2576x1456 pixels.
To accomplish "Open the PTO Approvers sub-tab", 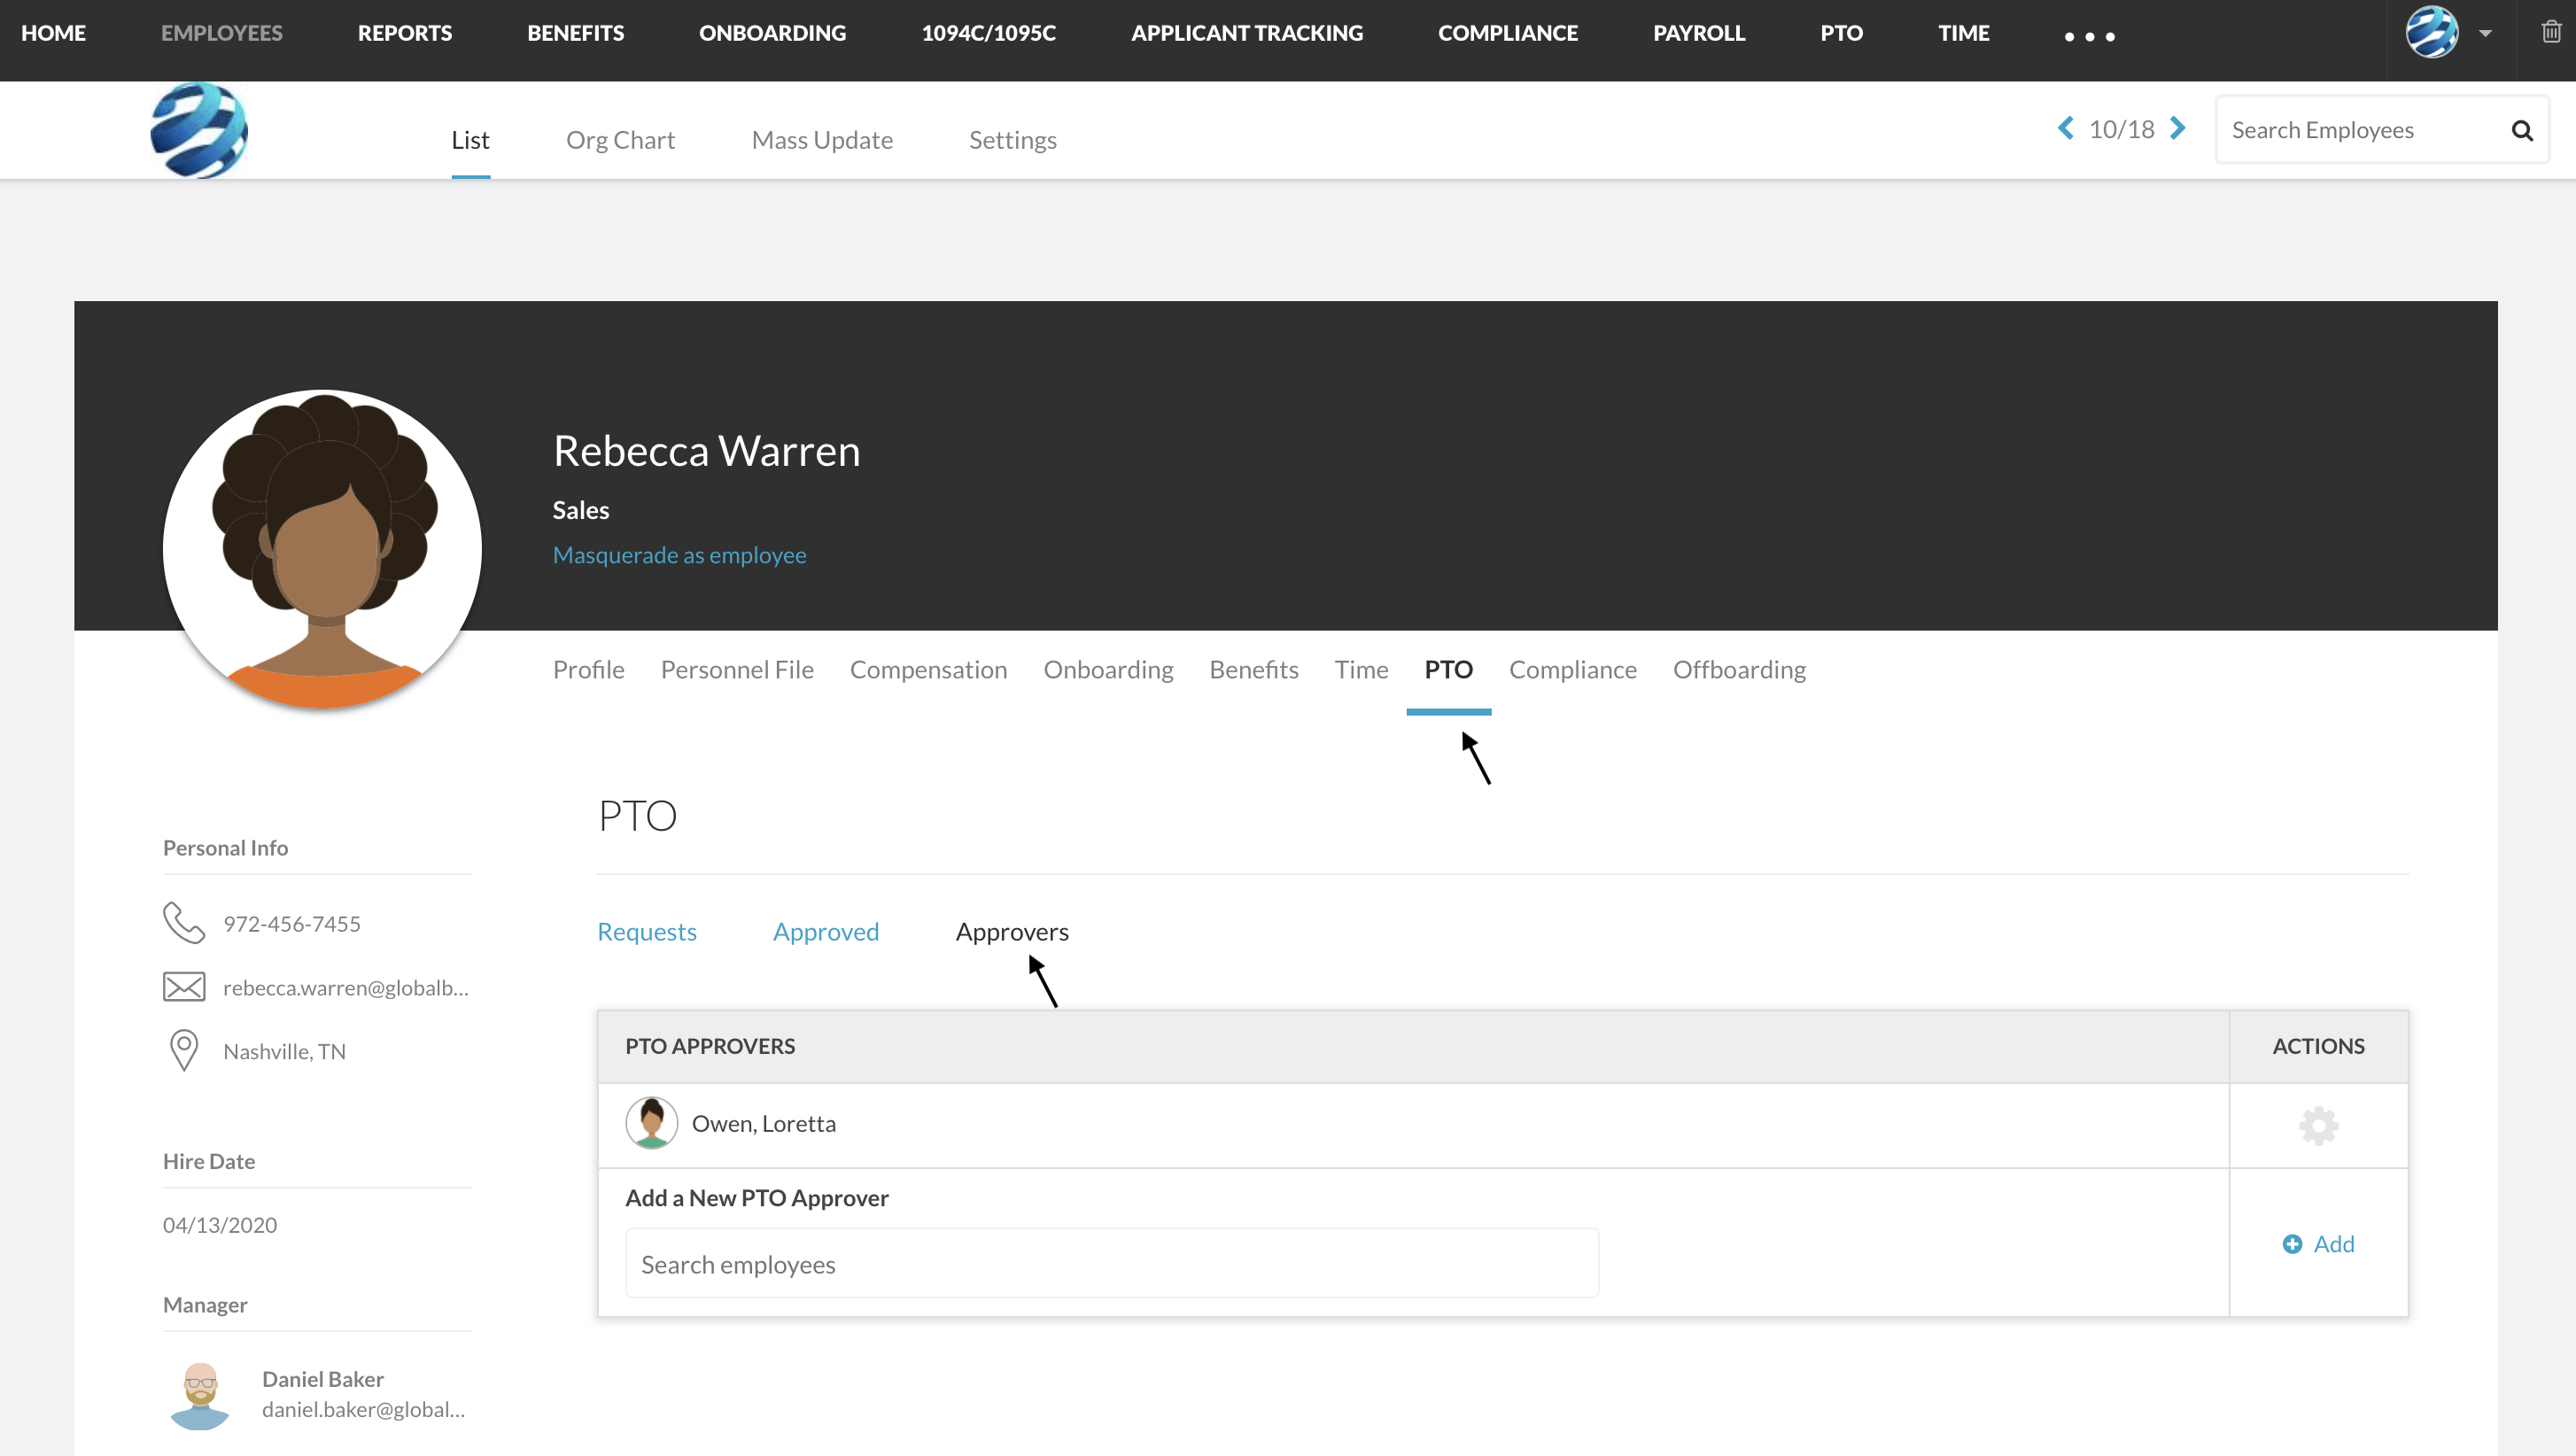I will point(1012,932).
